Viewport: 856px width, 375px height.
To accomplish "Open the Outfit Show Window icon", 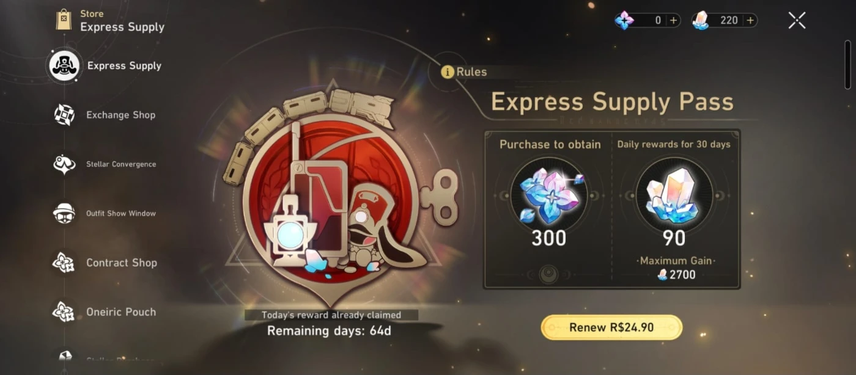I will (64, 213).
